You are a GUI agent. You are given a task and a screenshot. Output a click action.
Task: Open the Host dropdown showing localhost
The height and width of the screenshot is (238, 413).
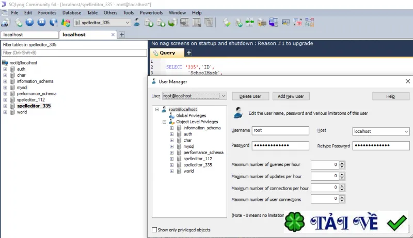coord(381,131)
